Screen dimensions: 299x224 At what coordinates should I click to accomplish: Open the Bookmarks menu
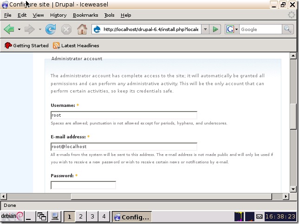[x=85, y=15]
